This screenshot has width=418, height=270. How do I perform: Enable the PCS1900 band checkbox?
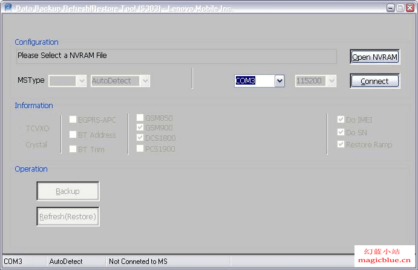coord(140,149)
